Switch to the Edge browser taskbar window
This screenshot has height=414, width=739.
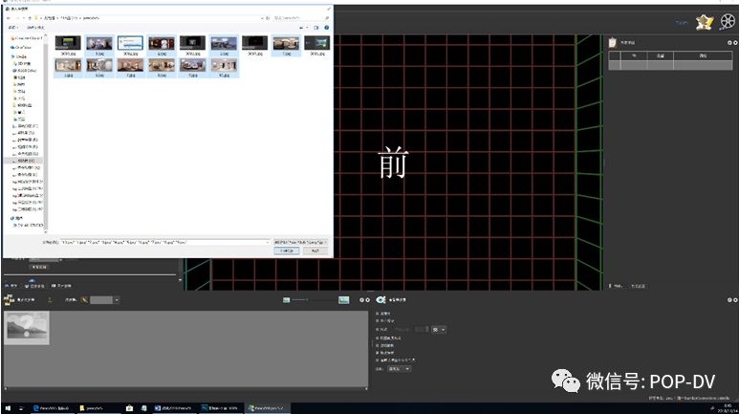52,408
